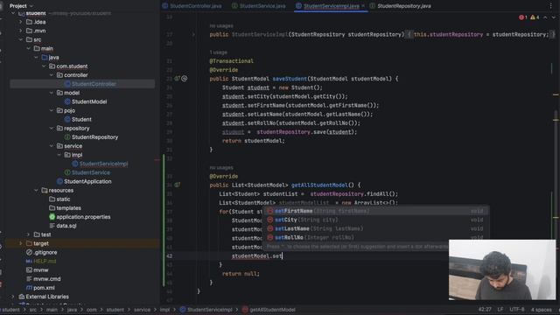The height and width of the screenshot is (315, 560).
Task: Collapse the com.student package
Action: [44, 66]
